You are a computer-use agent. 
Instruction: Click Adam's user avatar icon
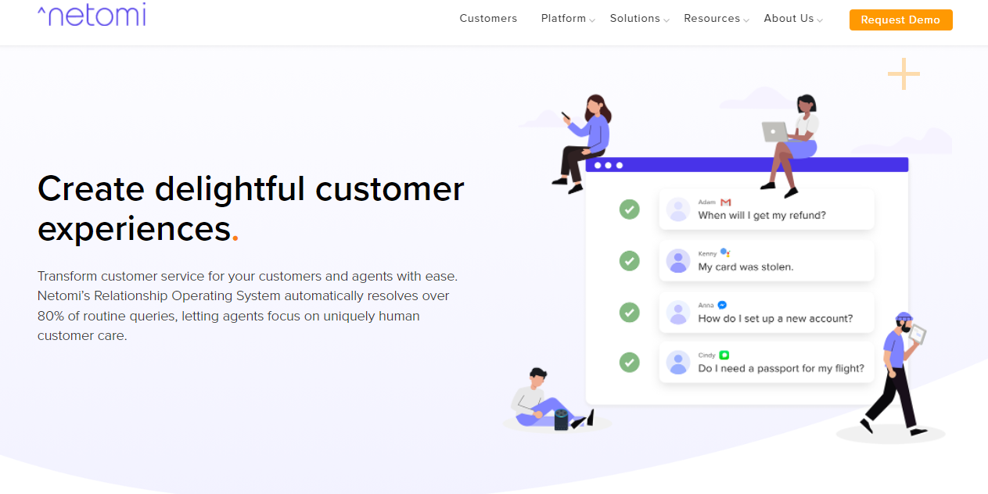tap(677, 209)
